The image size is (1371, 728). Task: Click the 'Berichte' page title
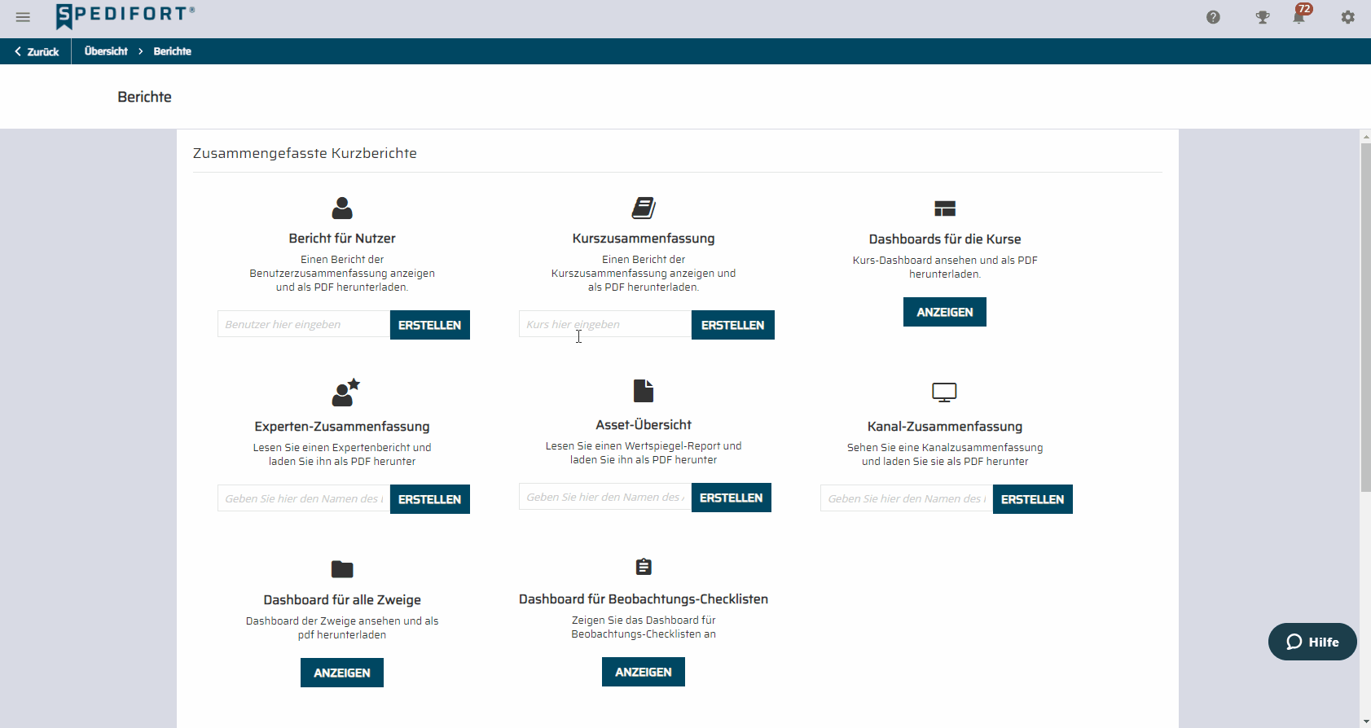tap(144, 97)
